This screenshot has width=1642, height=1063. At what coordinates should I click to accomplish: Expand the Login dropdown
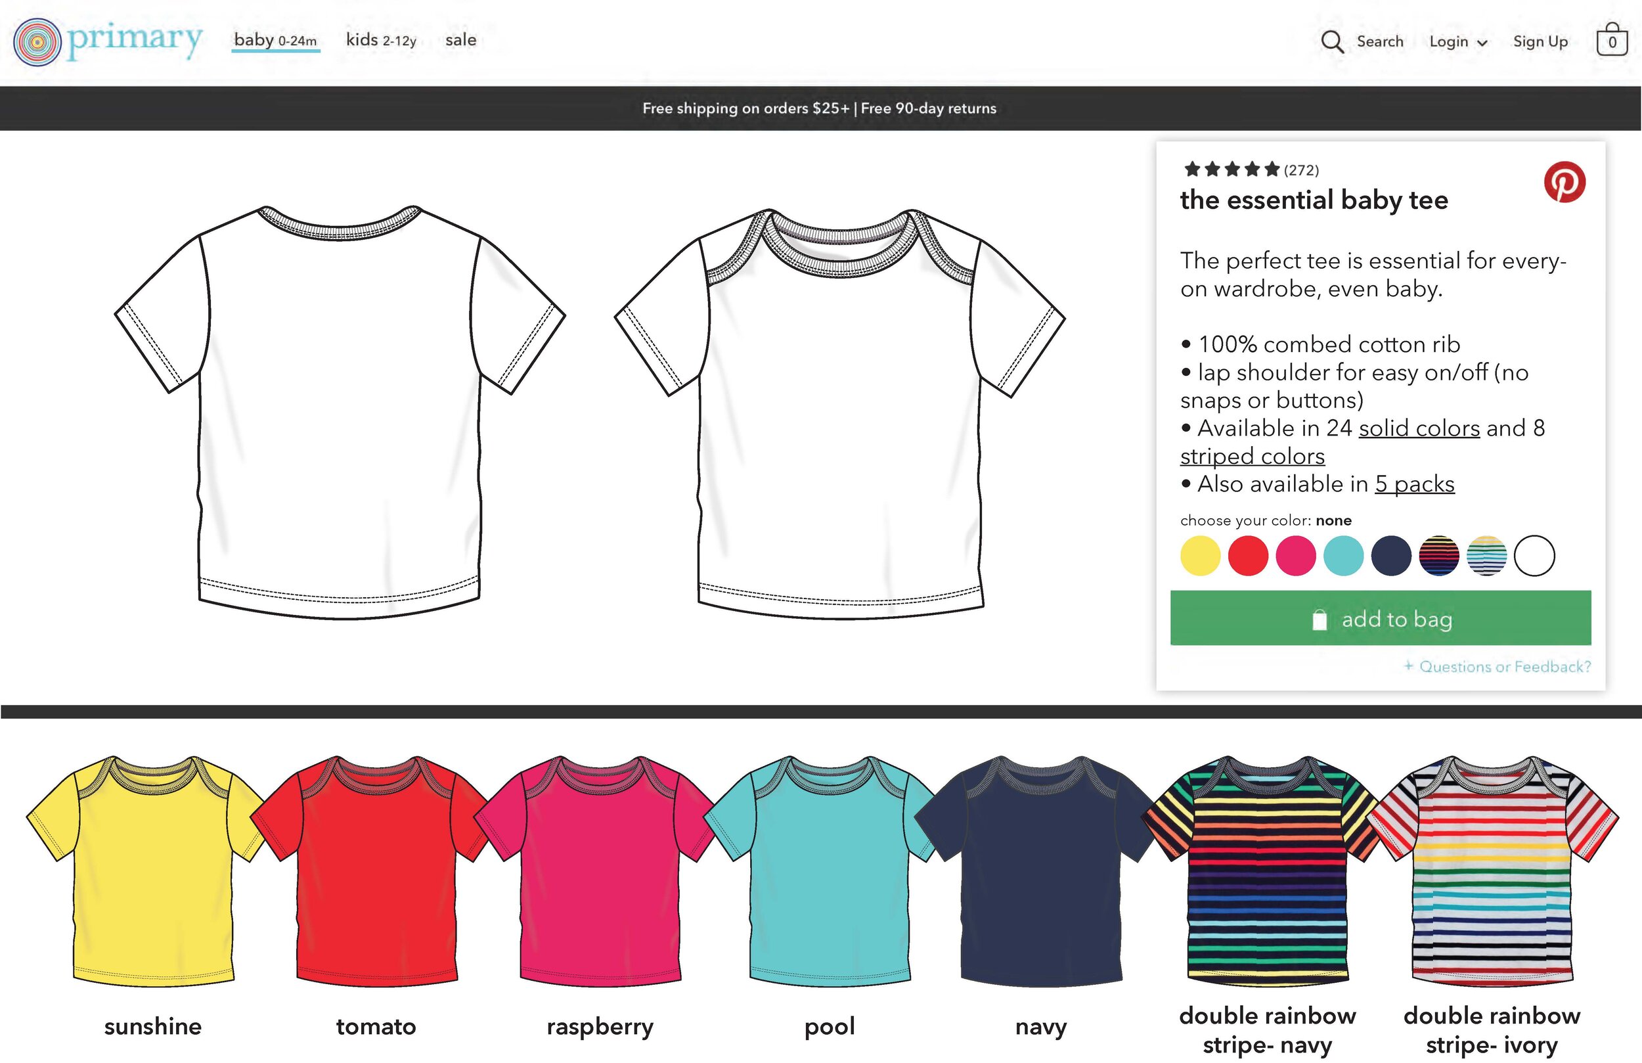1458,42
